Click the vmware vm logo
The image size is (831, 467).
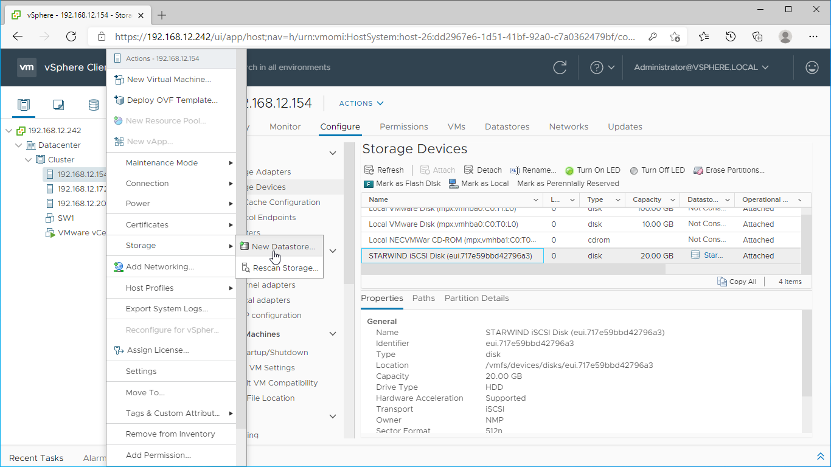[x=27, y=67]
